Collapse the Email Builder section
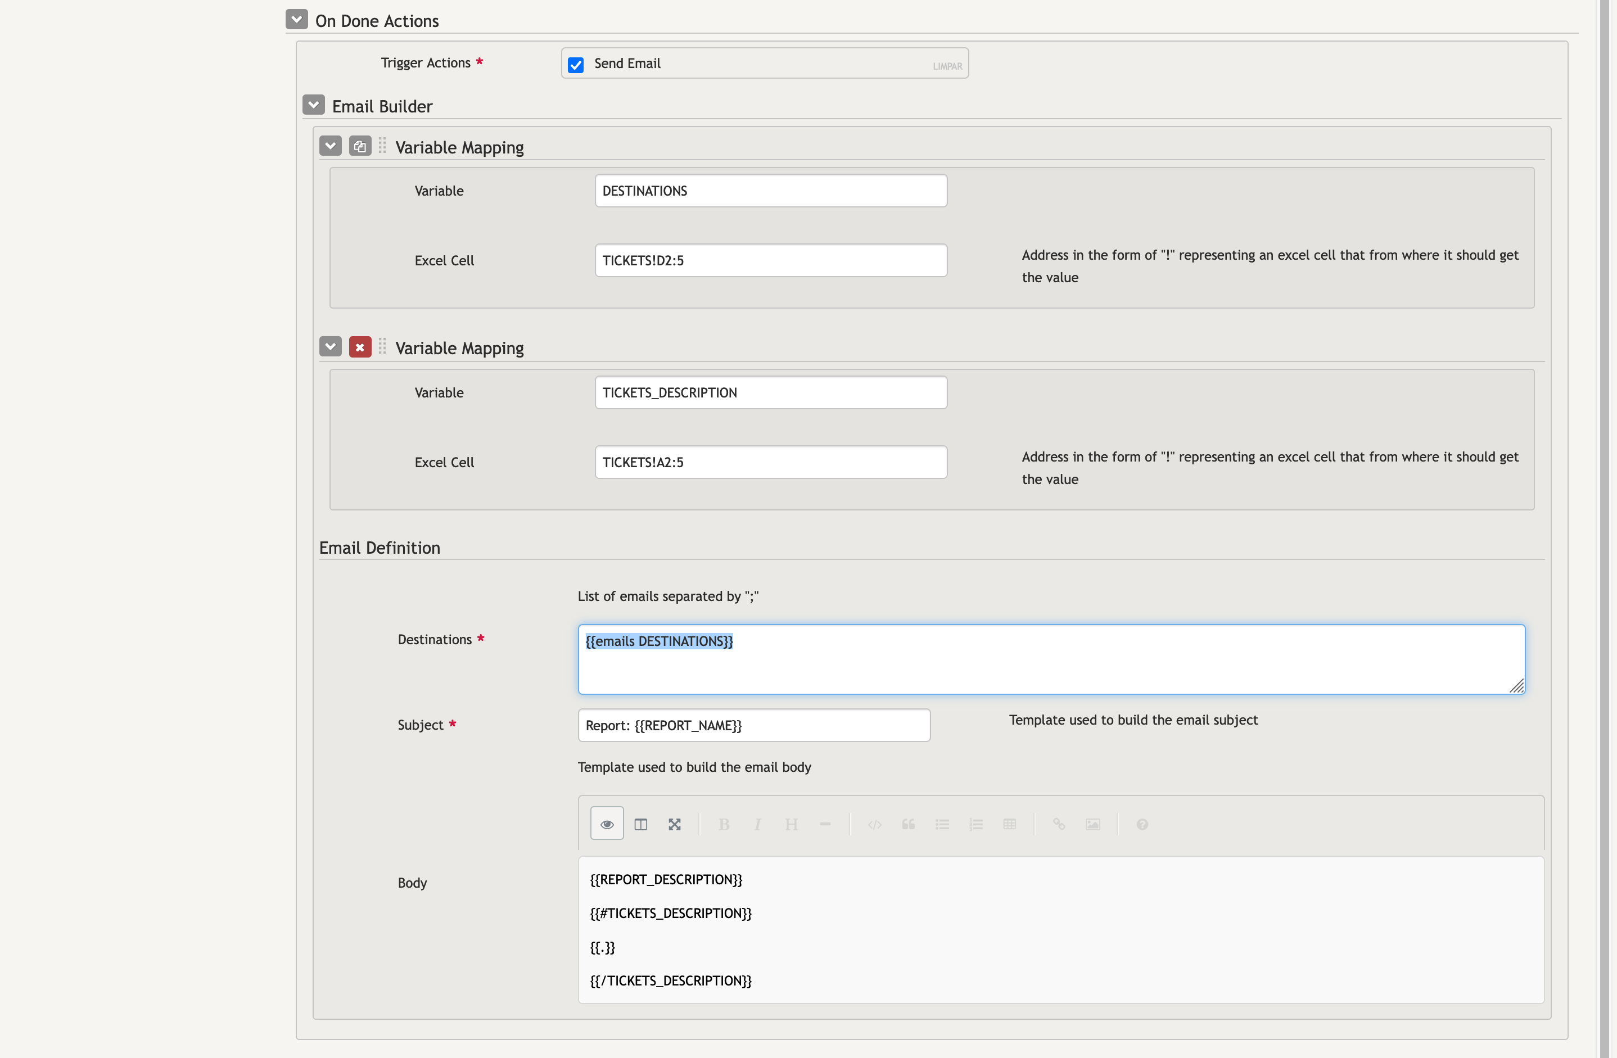Image resolution: width=1617 pixels, height=1058 pixels. pyautogui.click(x=314, y=105)
